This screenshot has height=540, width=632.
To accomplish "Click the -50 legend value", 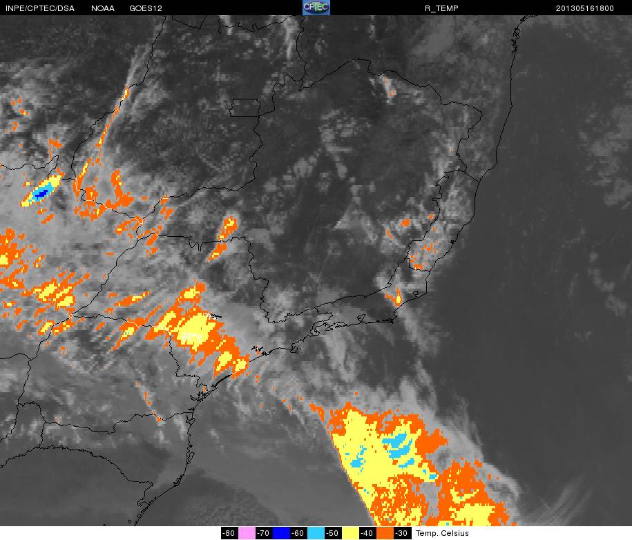I will 333,533.
